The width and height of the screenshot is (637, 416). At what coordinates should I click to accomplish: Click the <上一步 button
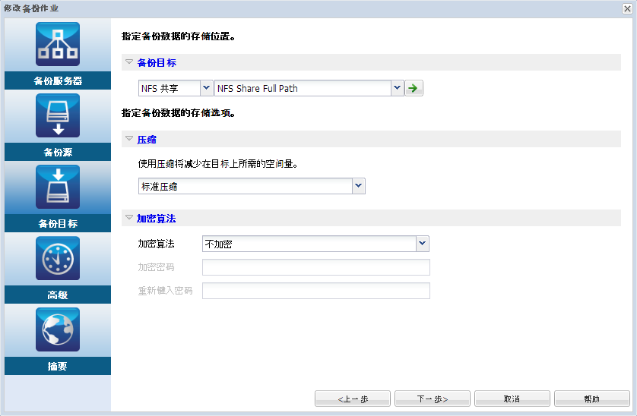point(353,399)
